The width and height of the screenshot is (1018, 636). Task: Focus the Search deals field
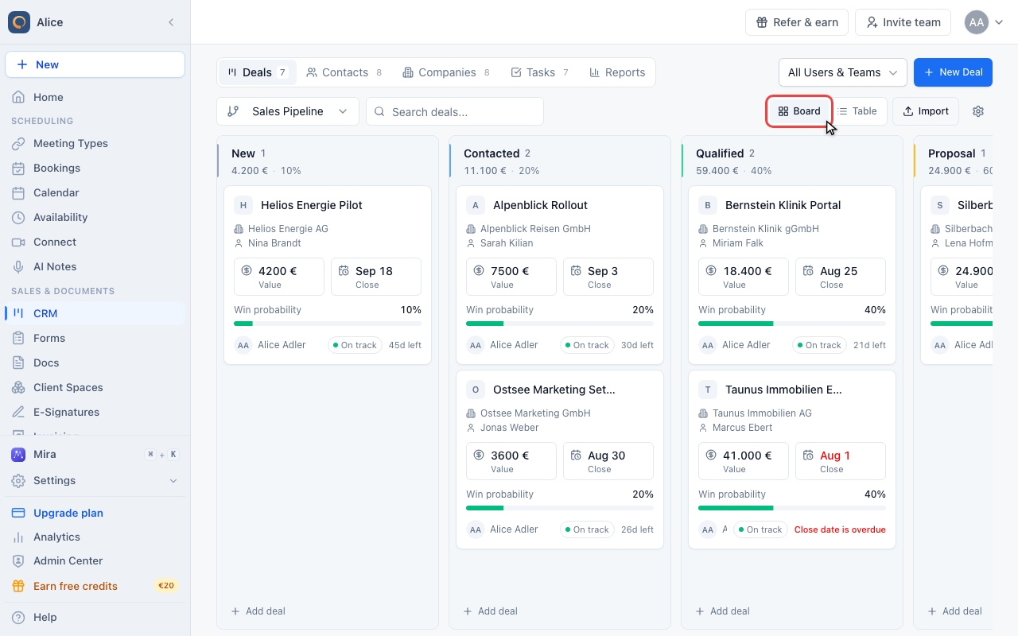tap(455, 111)
